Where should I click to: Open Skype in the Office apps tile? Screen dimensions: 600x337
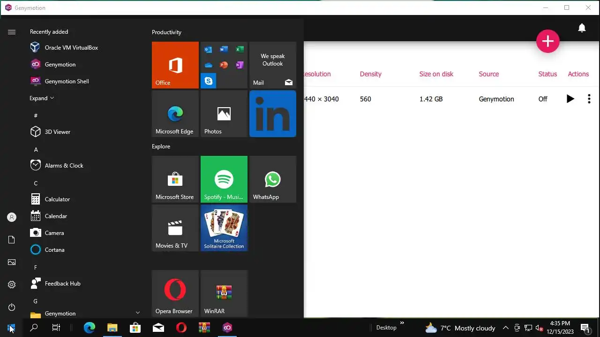point(208,81)
